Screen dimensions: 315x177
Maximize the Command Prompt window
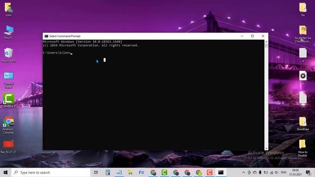pos(252,36)
